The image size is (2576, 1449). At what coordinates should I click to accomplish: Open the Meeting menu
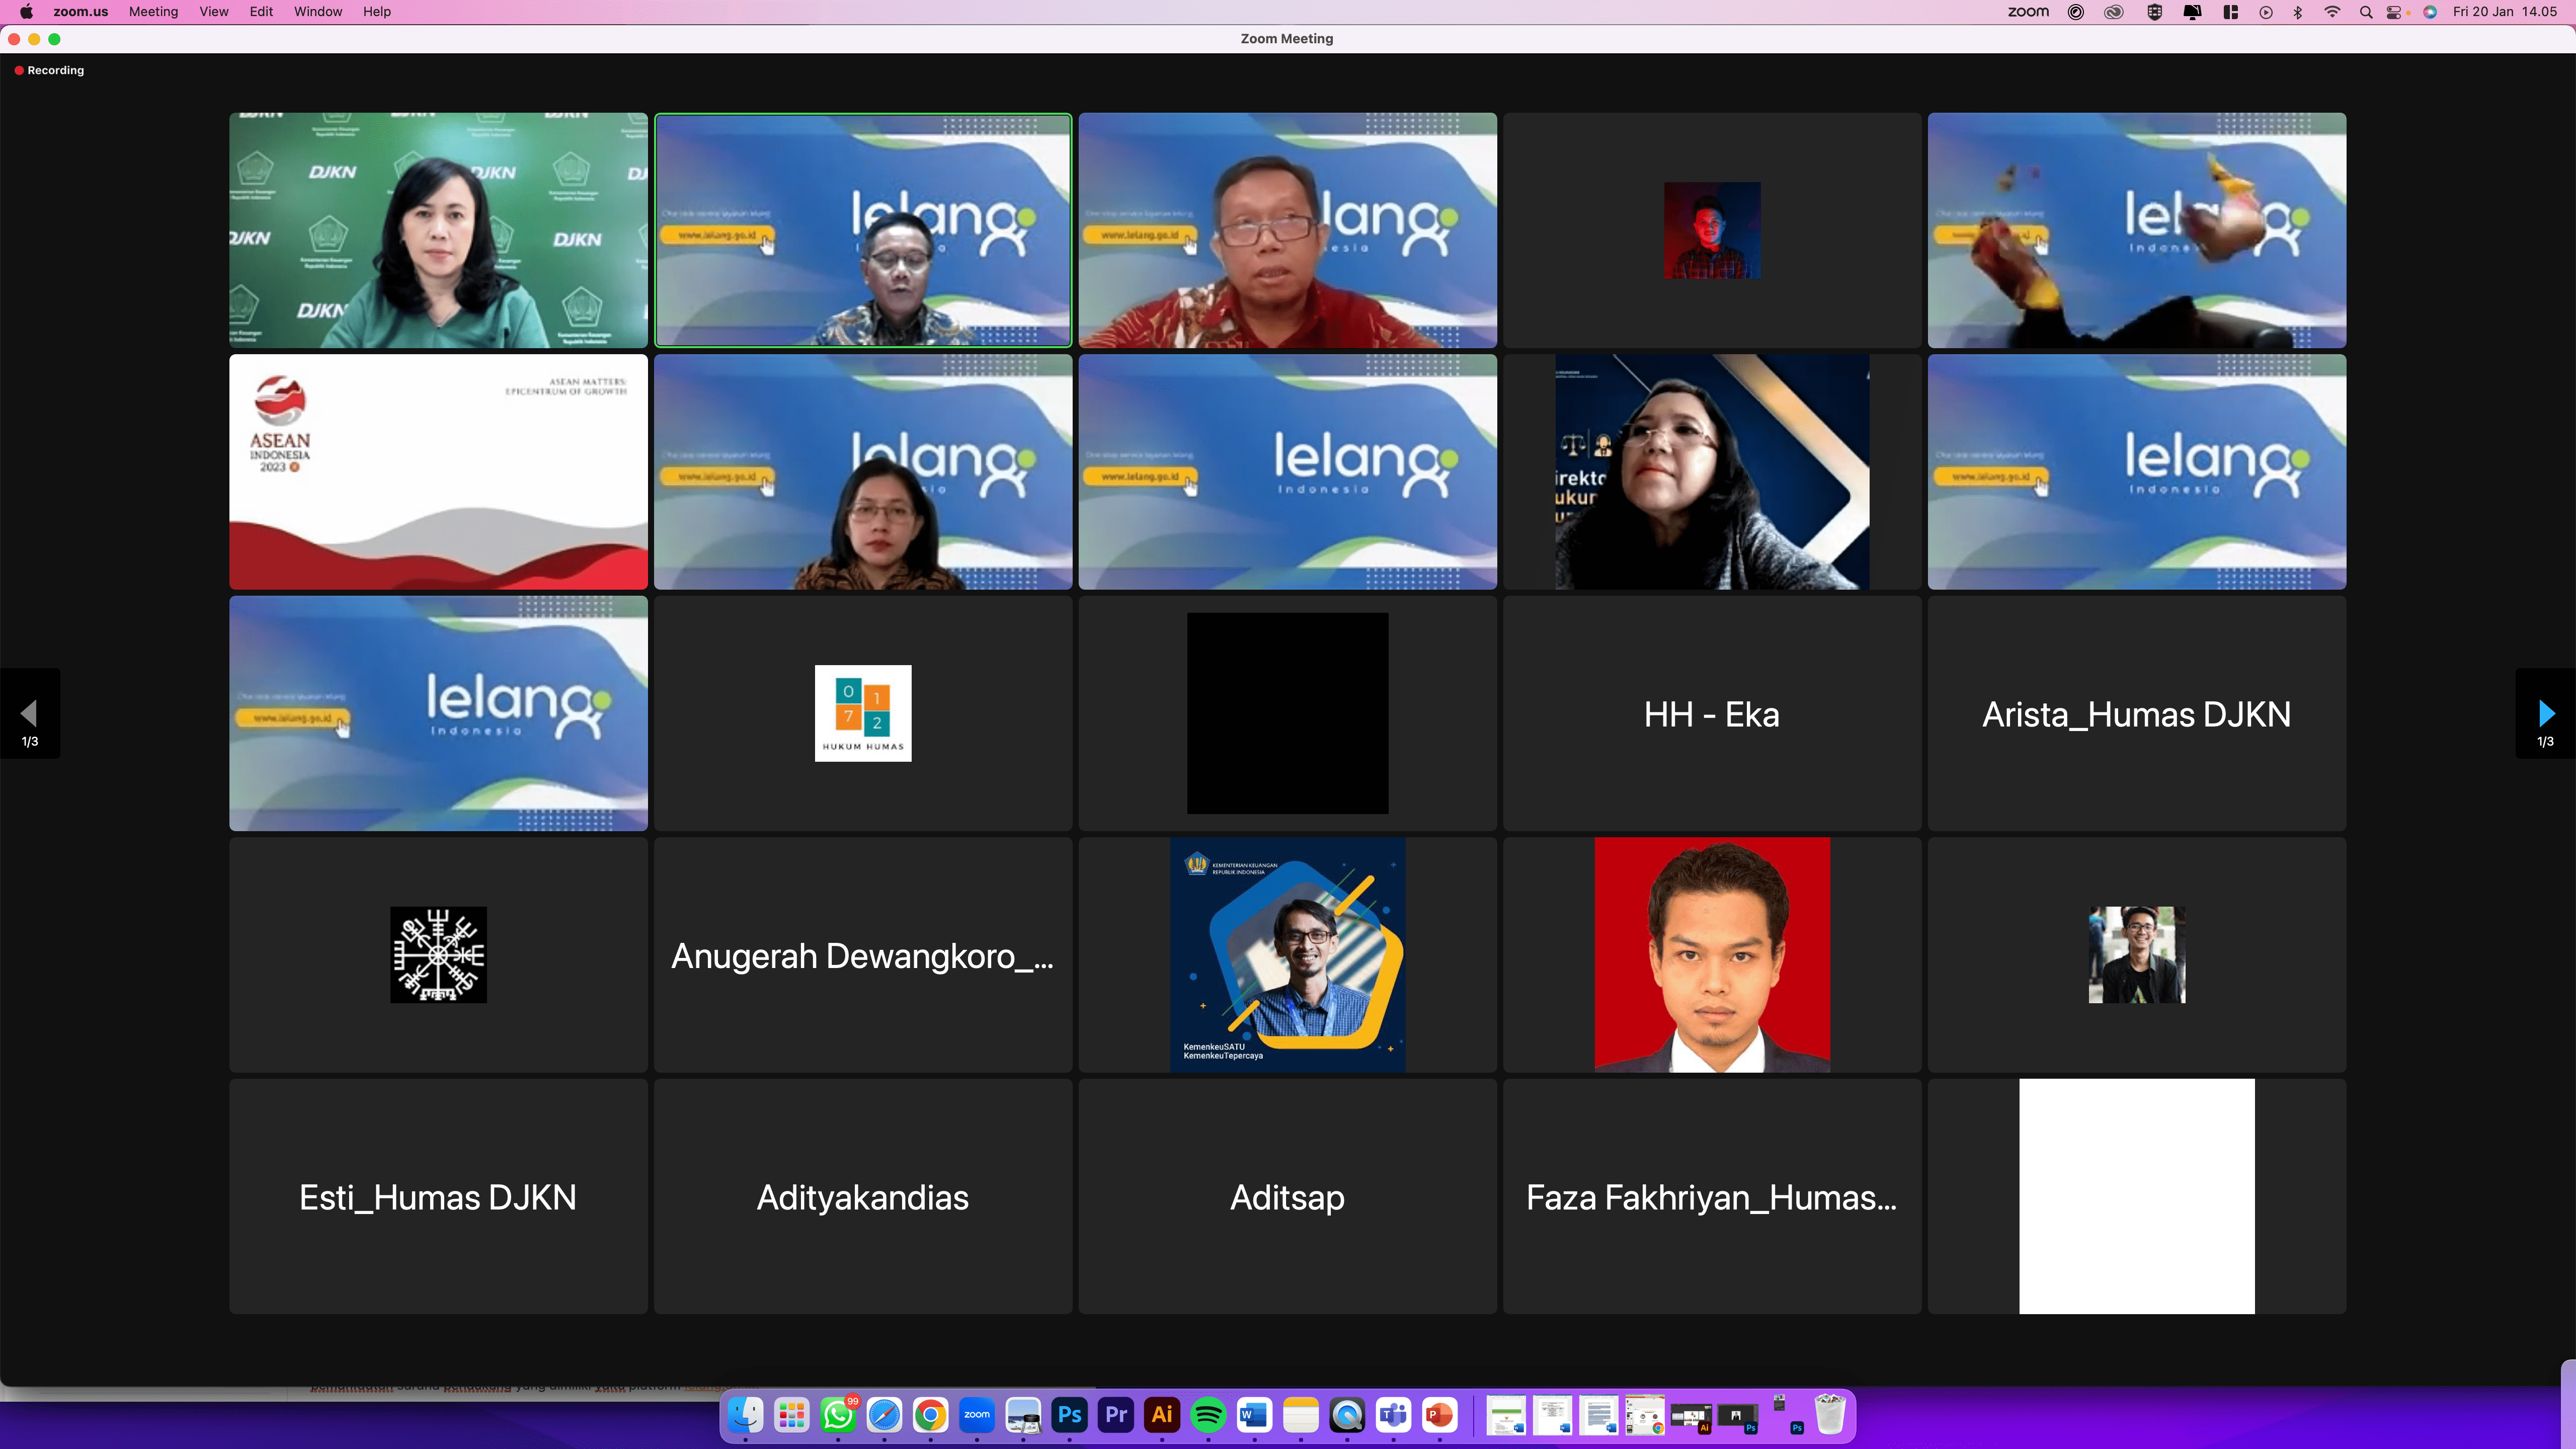[x=153, y=12]
